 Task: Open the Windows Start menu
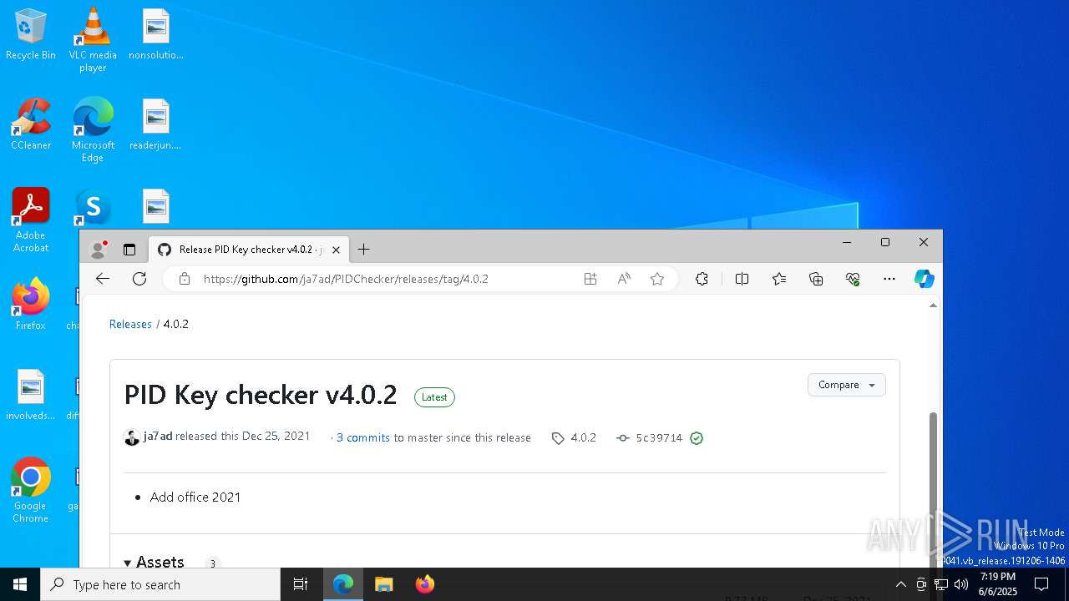tap(20, 584)
